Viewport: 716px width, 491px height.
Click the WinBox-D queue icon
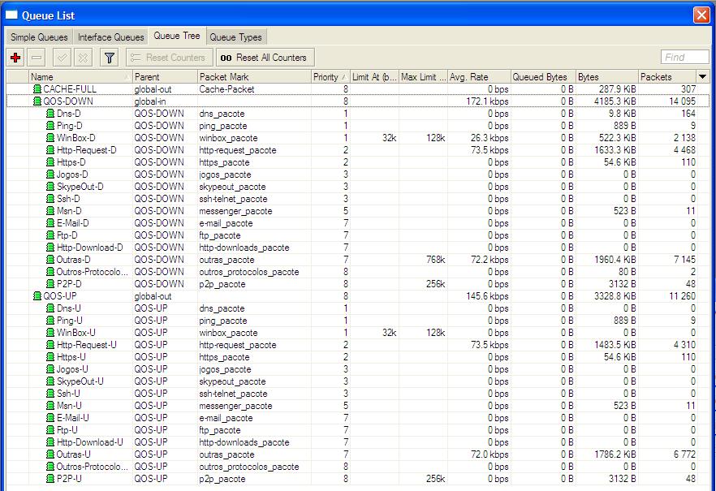click(50, 138)
